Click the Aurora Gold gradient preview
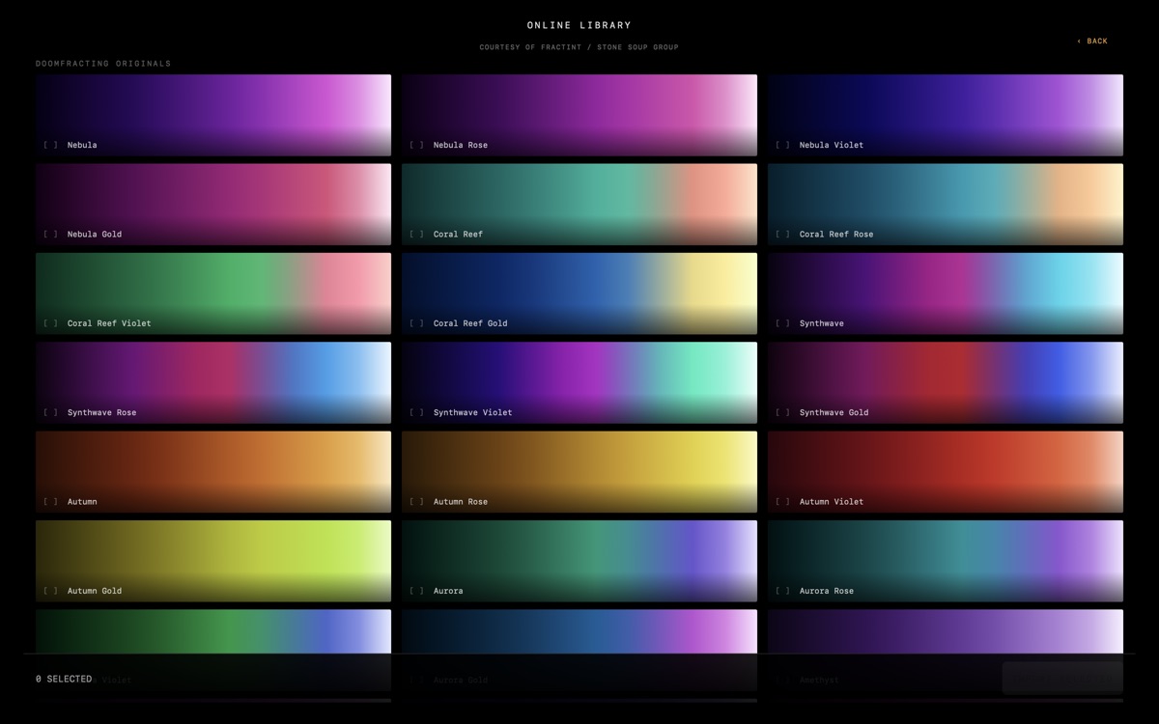The image size is (1159, 724). [x=579, y=630]
